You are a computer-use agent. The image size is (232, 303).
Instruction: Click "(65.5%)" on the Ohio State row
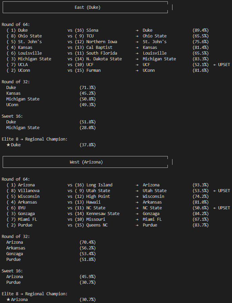(201, 36)
